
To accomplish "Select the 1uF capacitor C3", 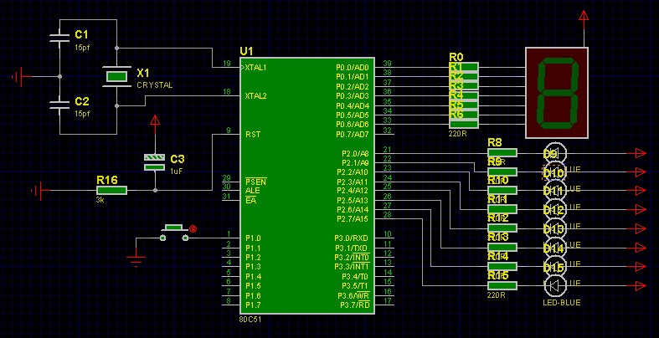I will click(153, 161).
